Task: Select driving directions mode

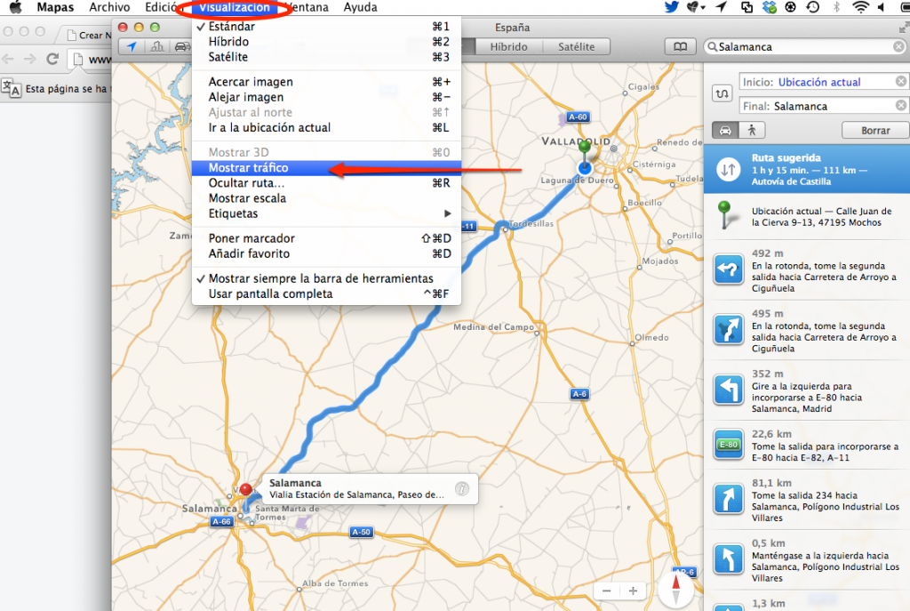Action: 725,130
